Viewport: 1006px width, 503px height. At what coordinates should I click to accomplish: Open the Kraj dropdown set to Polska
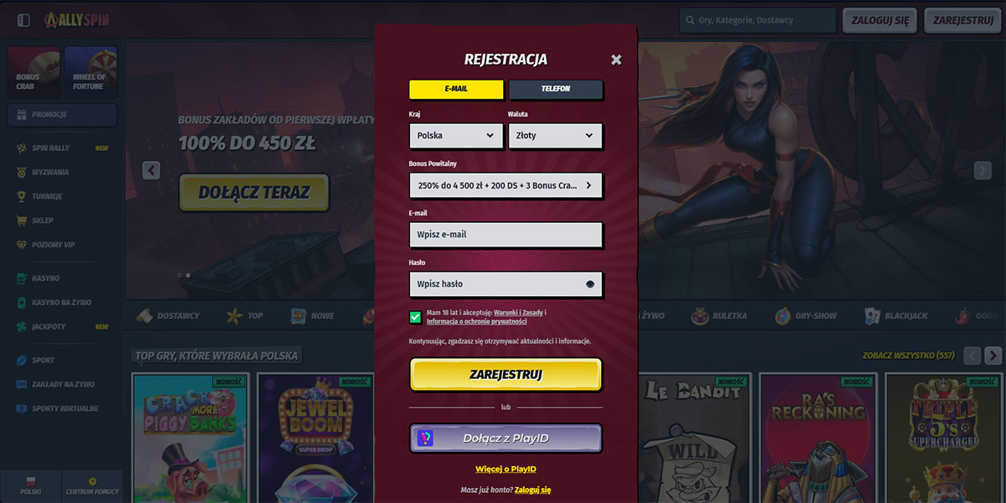pyautogui.click(x=456, y=136)
